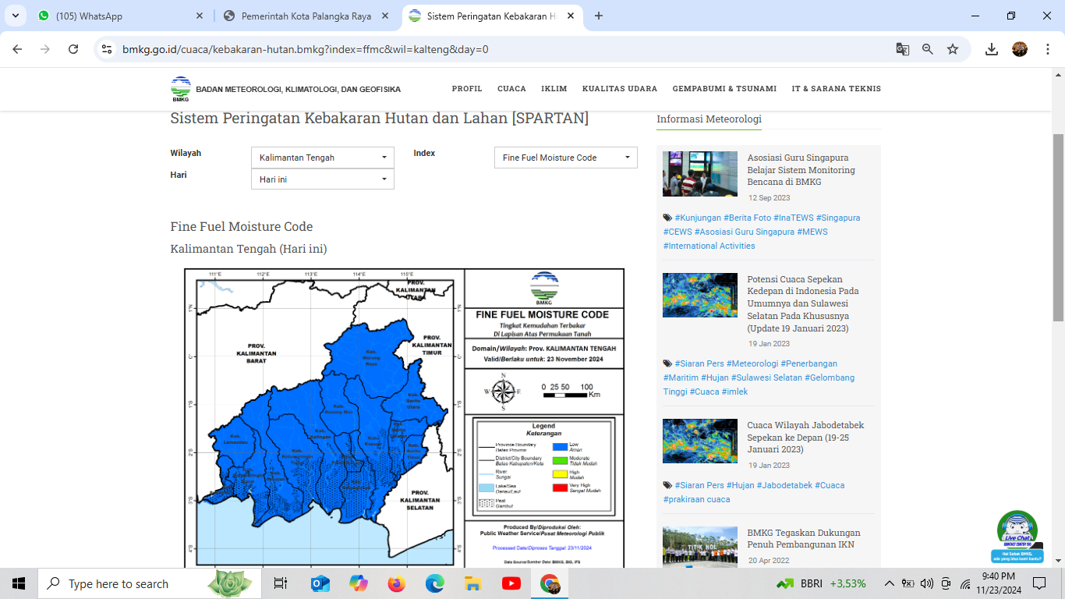Click the #International Activities hashtag

[709, 246]
